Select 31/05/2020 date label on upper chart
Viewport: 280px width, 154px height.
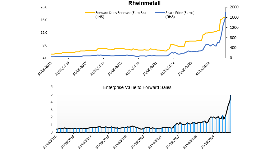pos(133,68)
